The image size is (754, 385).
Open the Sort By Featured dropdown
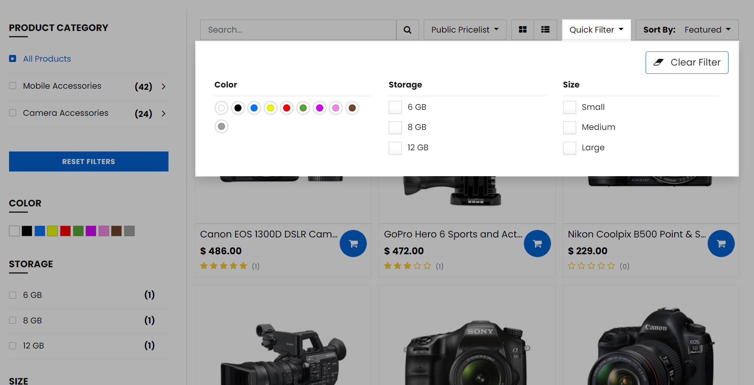point(687,30)
